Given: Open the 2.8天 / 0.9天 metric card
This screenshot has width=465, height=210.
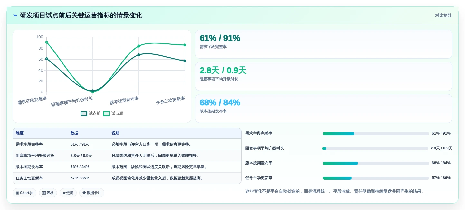Looking at the screenshot, I should [x=324, y=76].
